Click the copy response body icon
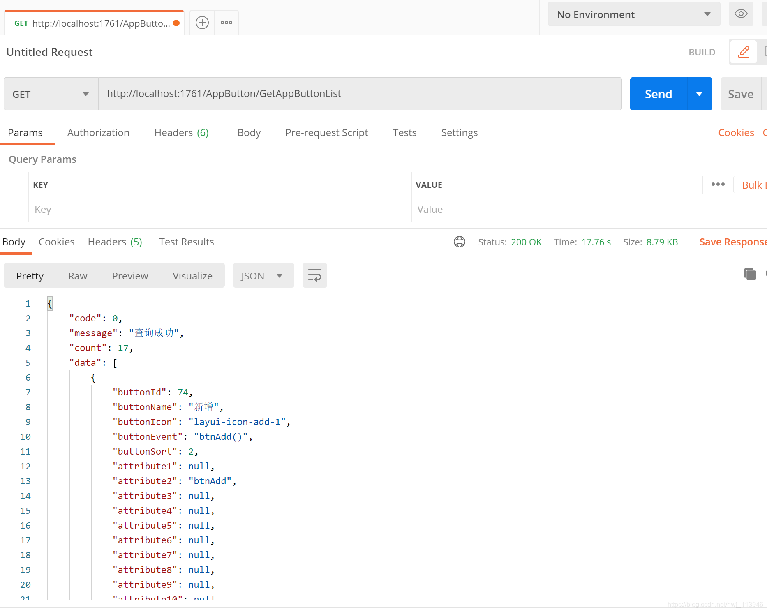Image resolution: width=767 pixels, height=612 pixels. click(750, 274)
